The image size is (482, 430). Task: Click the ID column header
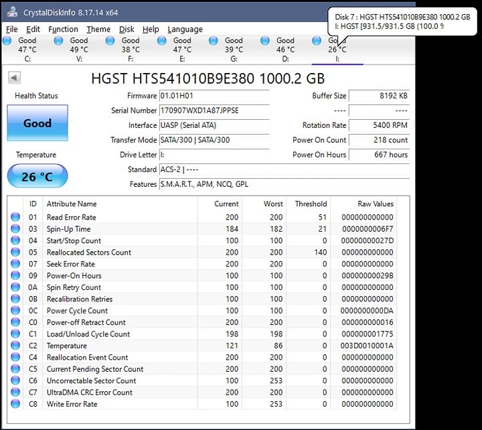point(33,204)
